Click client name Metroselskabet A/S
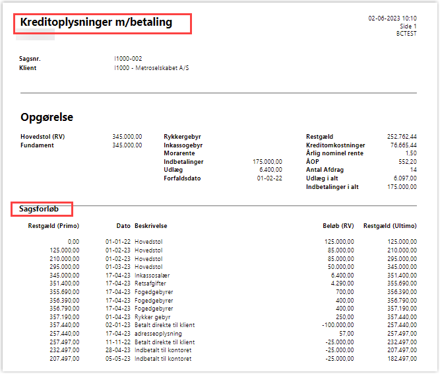 152,68
